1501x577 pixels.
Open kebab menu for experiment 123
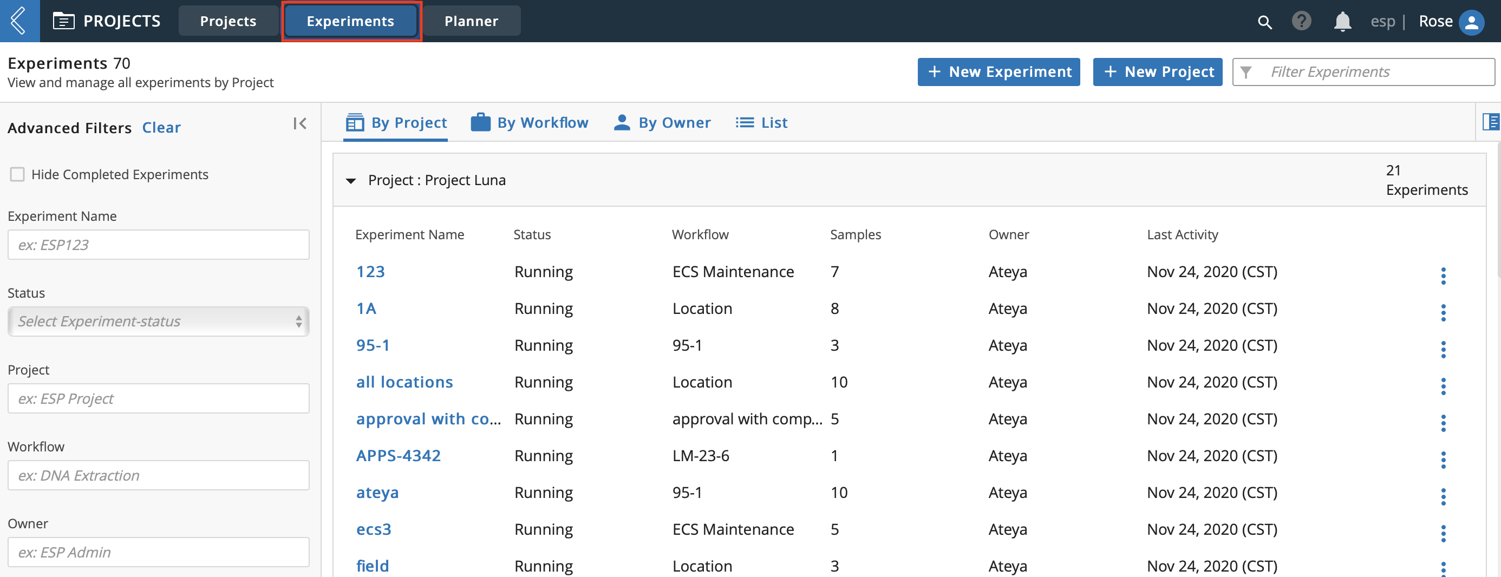(1443, 276)
